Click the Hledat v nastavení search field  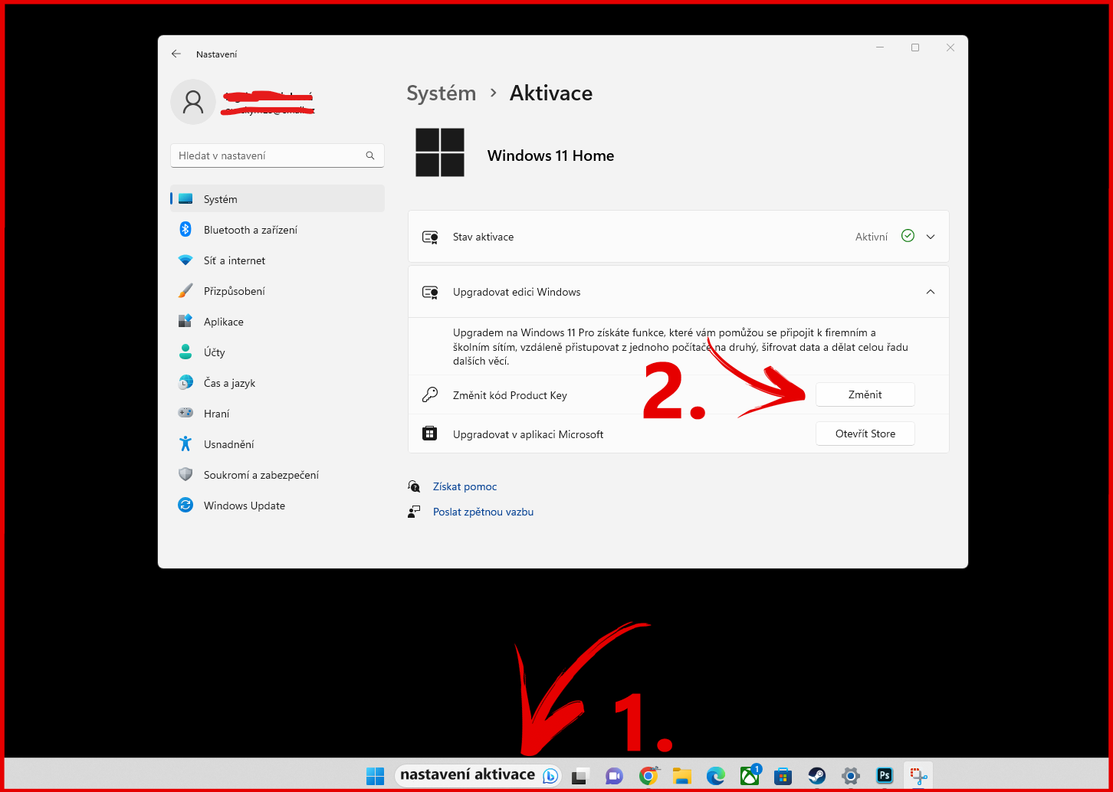[x=277, y=155]
